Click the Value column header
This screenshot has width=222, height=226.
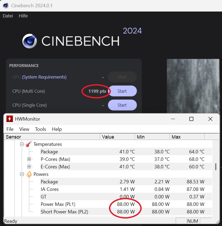(x=118, y=137)
